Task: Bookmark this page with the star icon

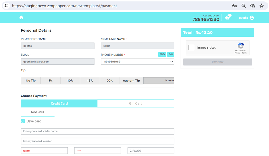Action: (261, 6)
